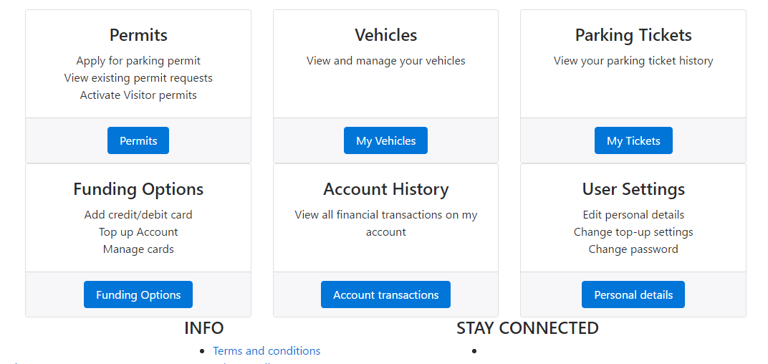Image resolution: width=768 pixels, height=364 pixels.
Task: Click the STAY CONNECTED footer heading
Action: tap(527, 328)
